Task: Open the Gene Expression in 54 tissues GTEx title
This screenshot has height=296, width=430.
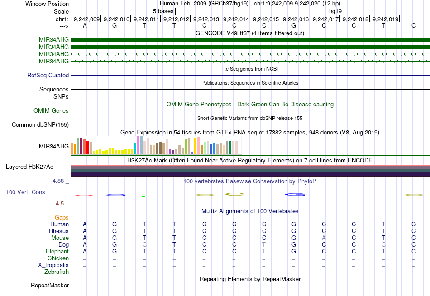Action: click(250, 133)
